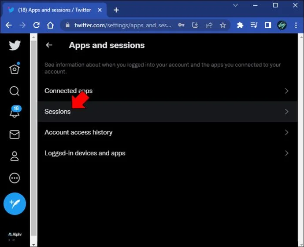Expand the Sessions row chevron

(286, 112)
